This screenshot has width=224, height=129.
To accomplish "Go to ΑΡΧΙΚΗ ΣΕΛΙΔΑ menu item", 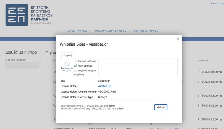I will click(78, 31).
